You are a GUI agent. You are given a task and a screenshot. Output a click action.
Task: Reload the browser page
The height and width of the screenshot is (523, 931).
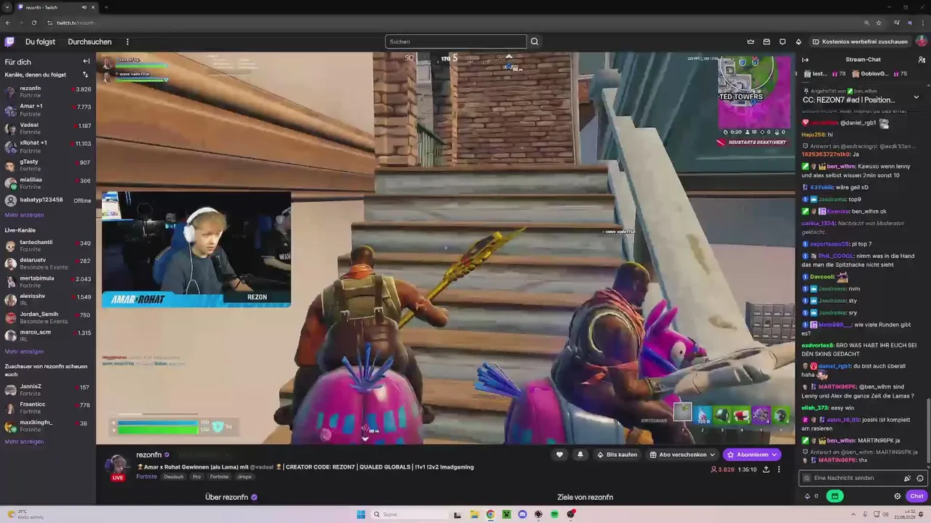[x=33, y=23]
